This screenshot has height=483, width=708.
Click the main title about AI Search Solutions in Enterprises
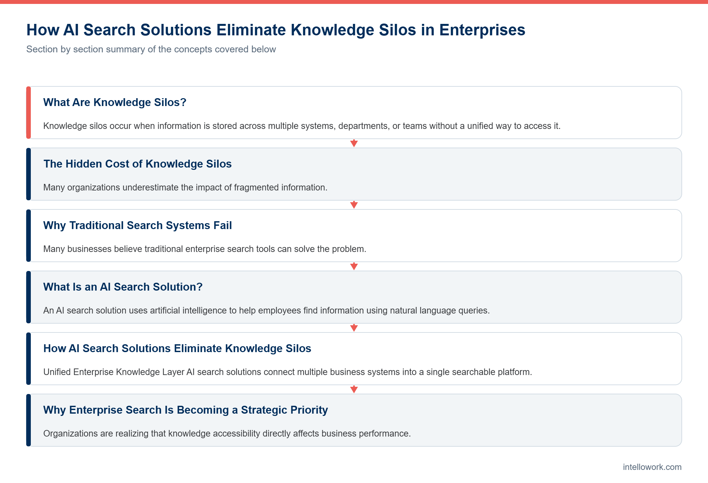tap(276, 30)
